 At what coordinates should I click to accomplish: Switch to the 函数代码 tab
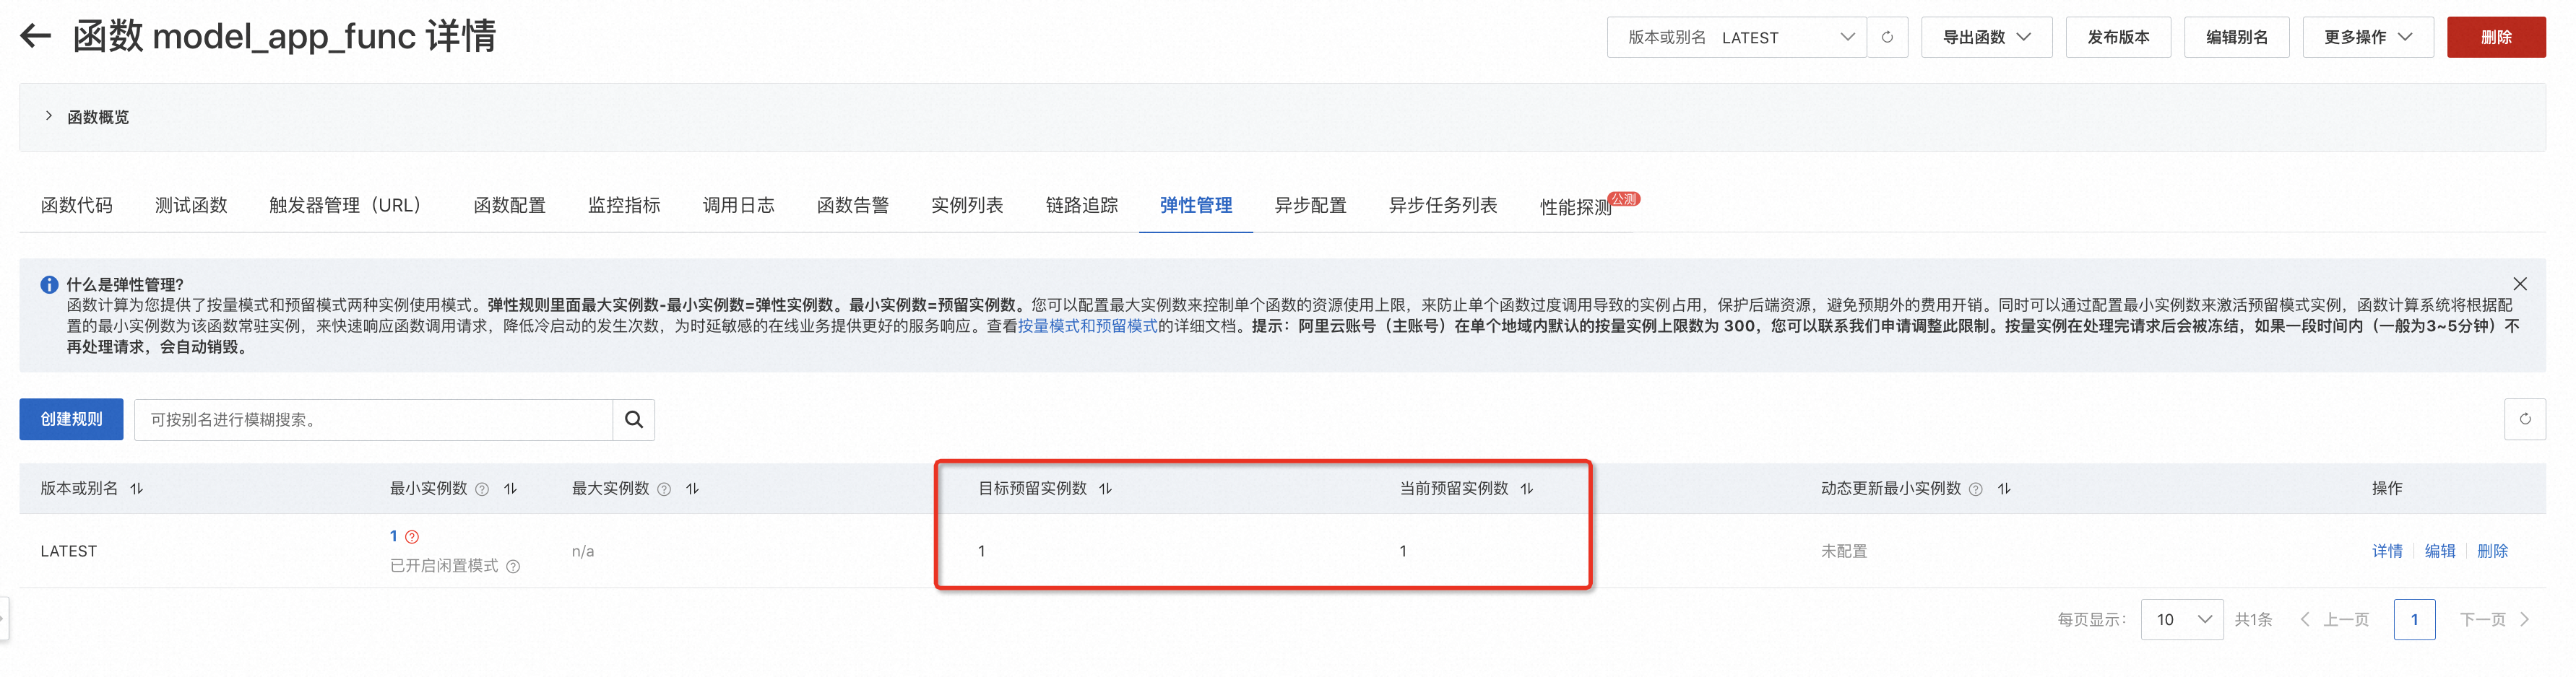coord(77,205)
